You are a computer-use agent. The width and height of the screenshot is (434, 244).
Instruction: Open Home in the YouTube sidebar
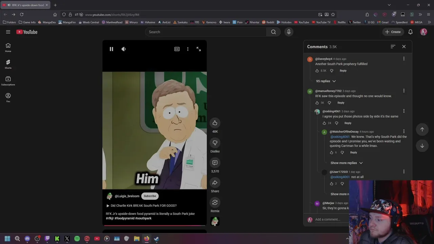coord(8,47)
